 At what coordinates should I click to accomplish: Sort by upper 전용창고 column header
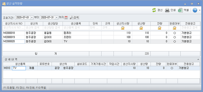click(190, 24)
